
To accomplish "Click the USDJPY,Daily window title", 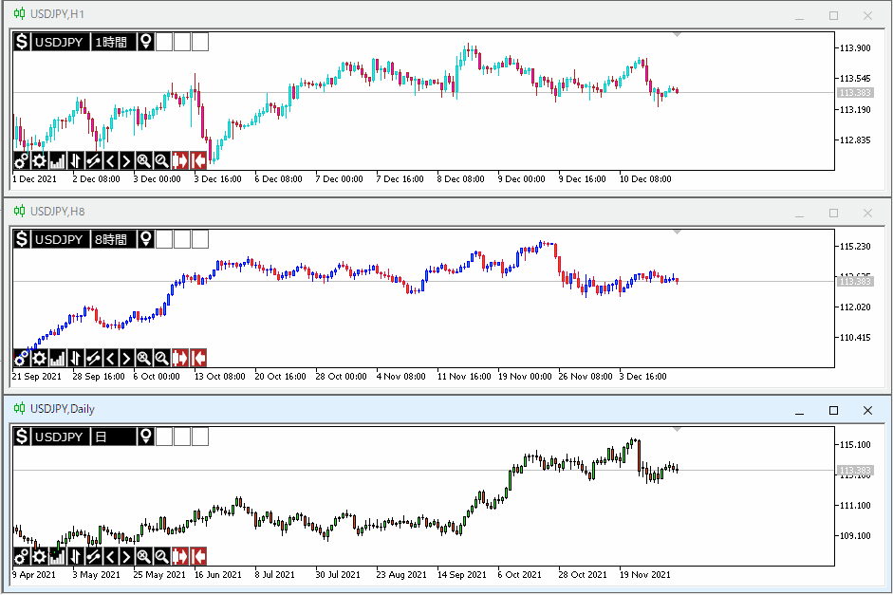I will (x=62, y=409).
